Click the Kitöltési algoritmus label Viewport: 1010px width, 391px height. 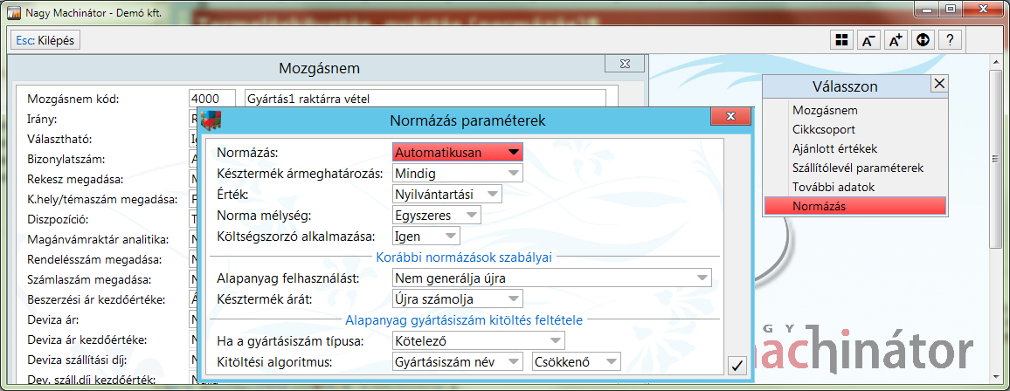point(273,362)
